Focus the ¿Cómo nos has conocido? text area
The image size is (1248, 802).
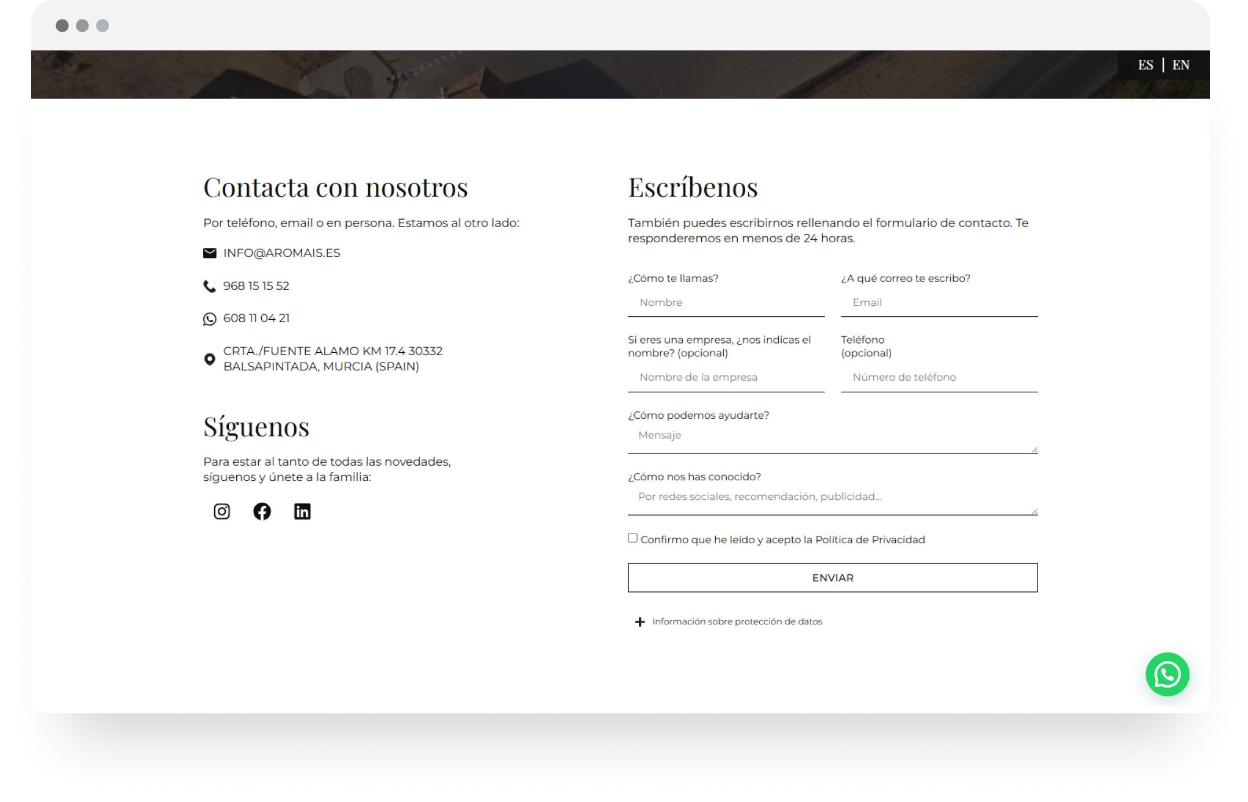click(832, 501)
